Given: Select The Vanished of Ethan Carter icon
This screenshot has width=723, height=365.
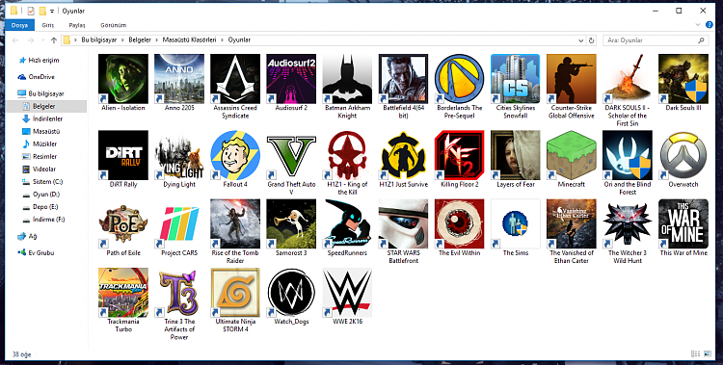Looking at the screenshot, I should [x=572, y=224].
